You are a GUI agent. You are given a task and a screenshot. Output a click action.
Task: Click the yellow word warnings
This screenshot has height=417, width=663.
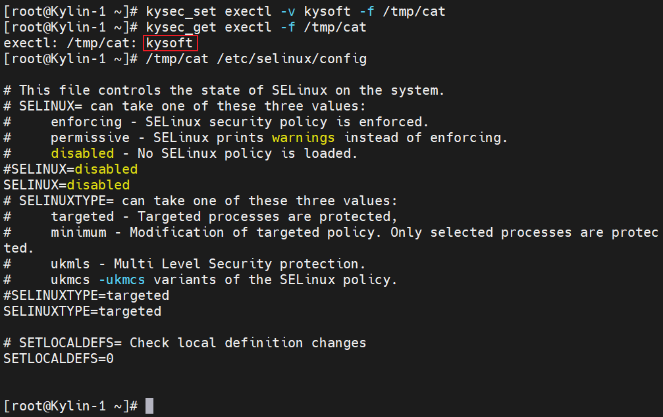(x=303, y=137)
